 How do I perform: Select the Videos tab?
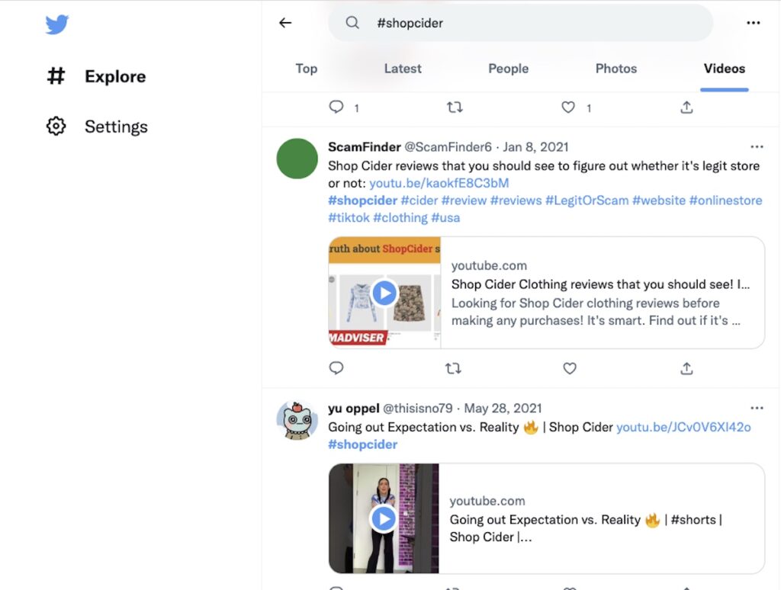pyautogui.click(x=725, y=69)
